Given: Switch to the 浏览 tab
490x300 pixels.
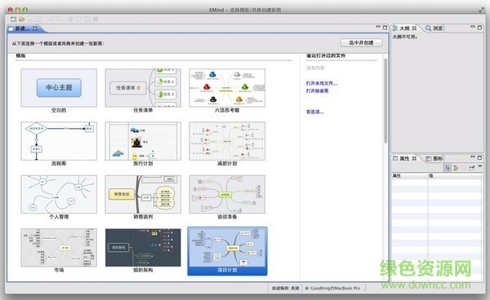Looking at the screenshot, I should pyautogui.click(x=434, y=29).
